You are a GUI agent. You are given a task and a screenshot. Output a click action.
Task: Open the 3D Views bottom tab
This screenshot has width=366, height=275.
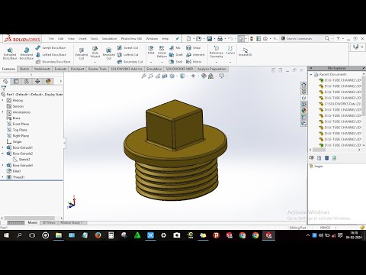49,222
